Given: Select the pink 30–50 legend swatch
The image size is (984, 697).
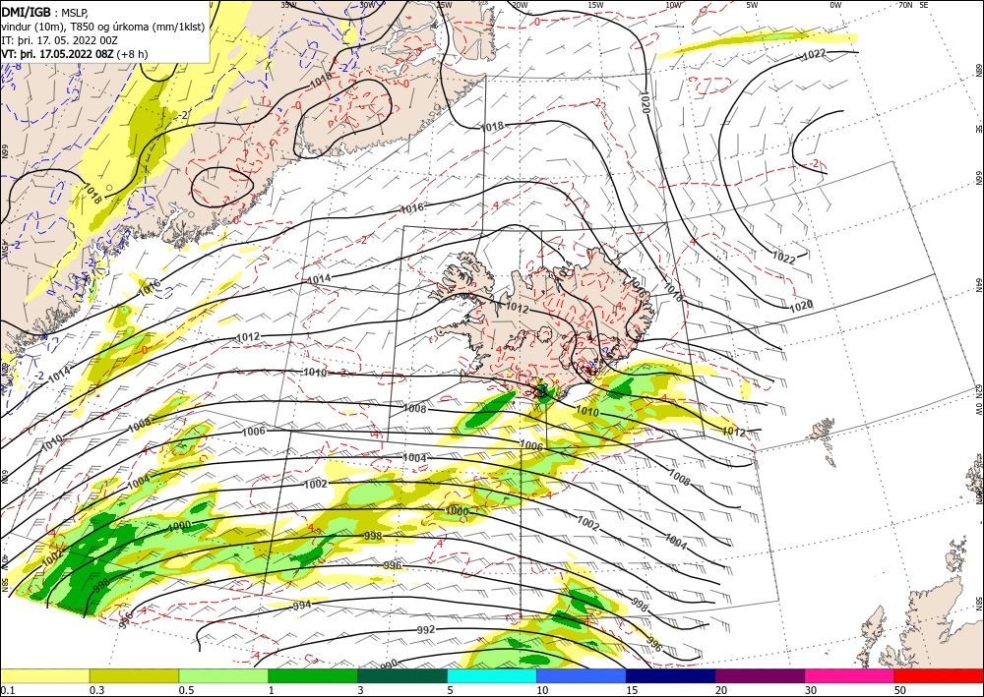Looking at the screenshot, I should click(850, 675).
